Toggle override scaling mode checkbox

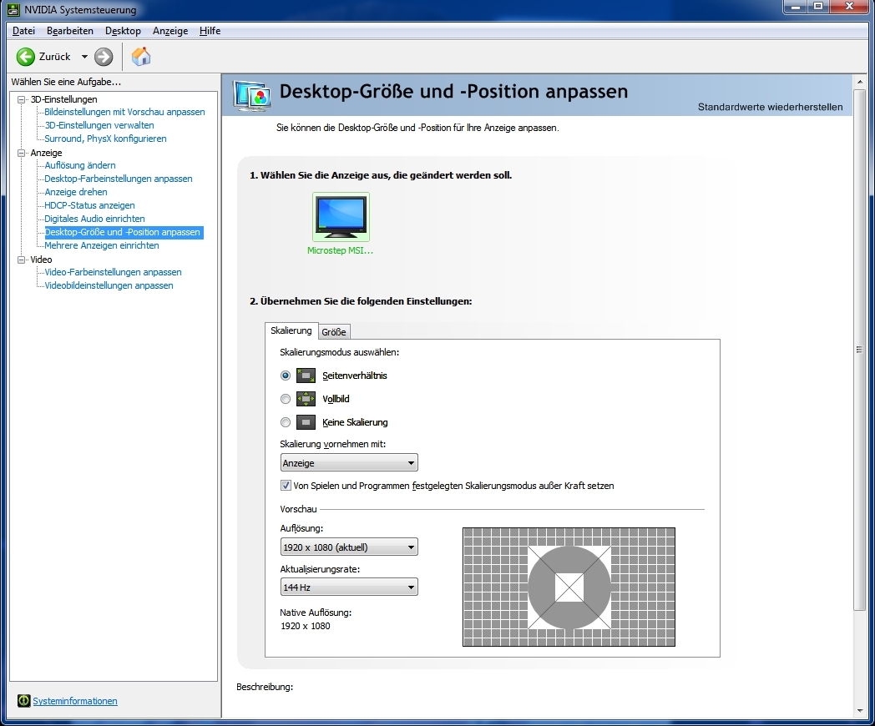(x=286, y=485)
